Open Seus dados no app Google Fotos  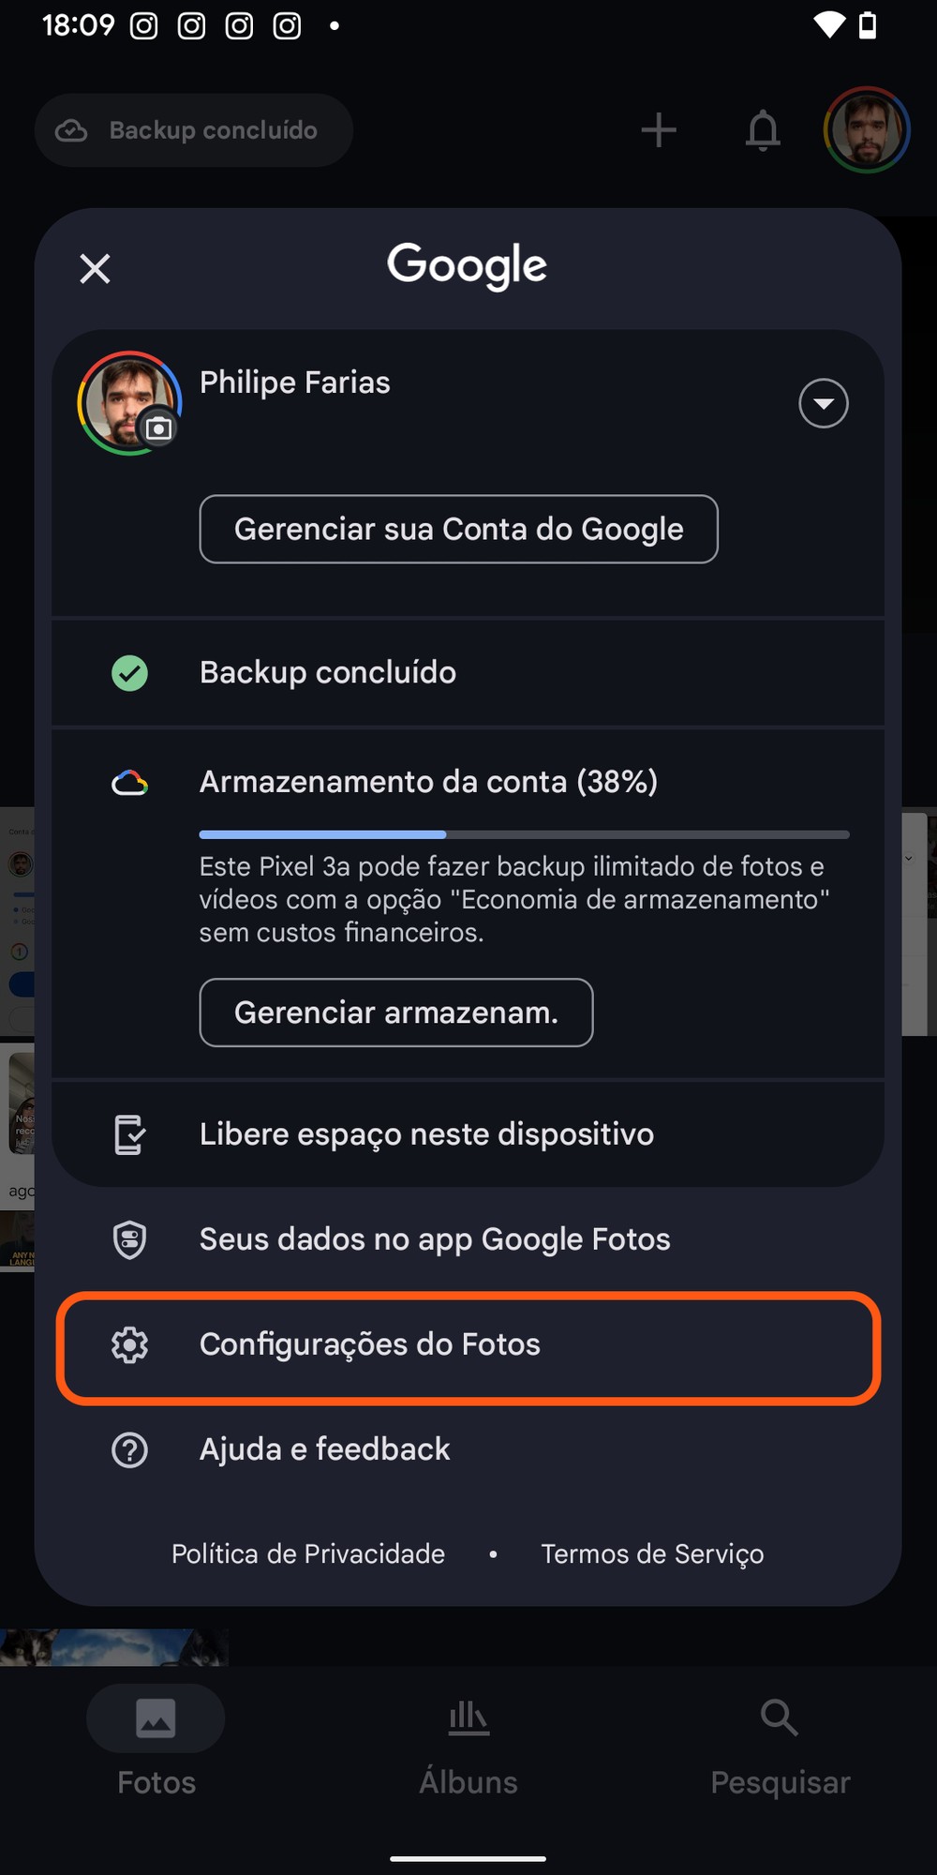[435, 1239]
